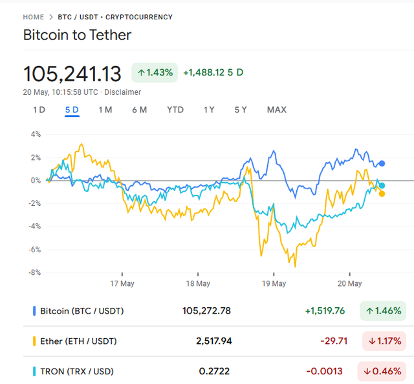
Task: Click the Bitcoin green 1.46% up badge
Action: 383,310
